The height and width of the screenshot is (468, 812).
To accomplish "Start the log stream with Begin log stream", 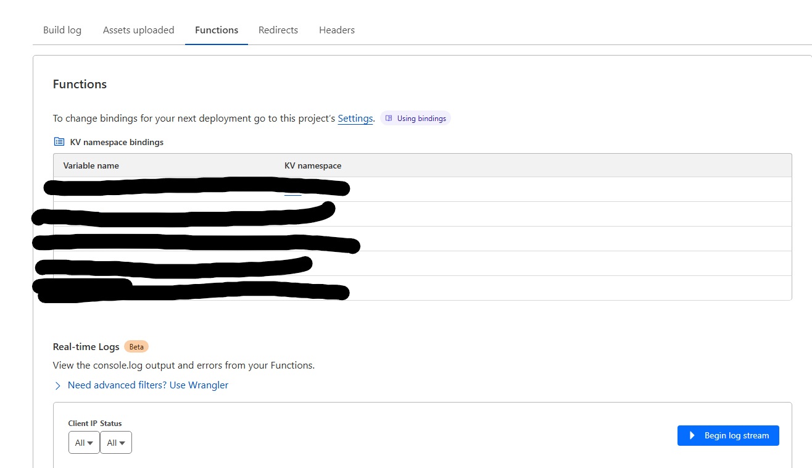I will click(x=728, y=435).
